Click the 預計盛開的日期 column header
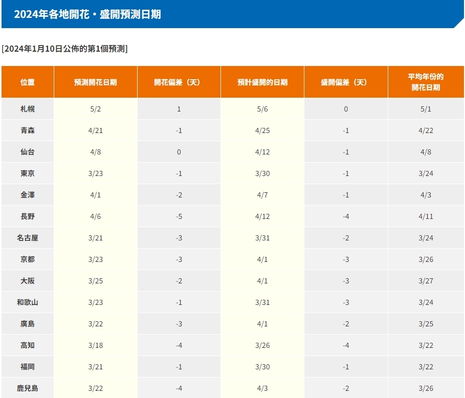 click(262, 82)
